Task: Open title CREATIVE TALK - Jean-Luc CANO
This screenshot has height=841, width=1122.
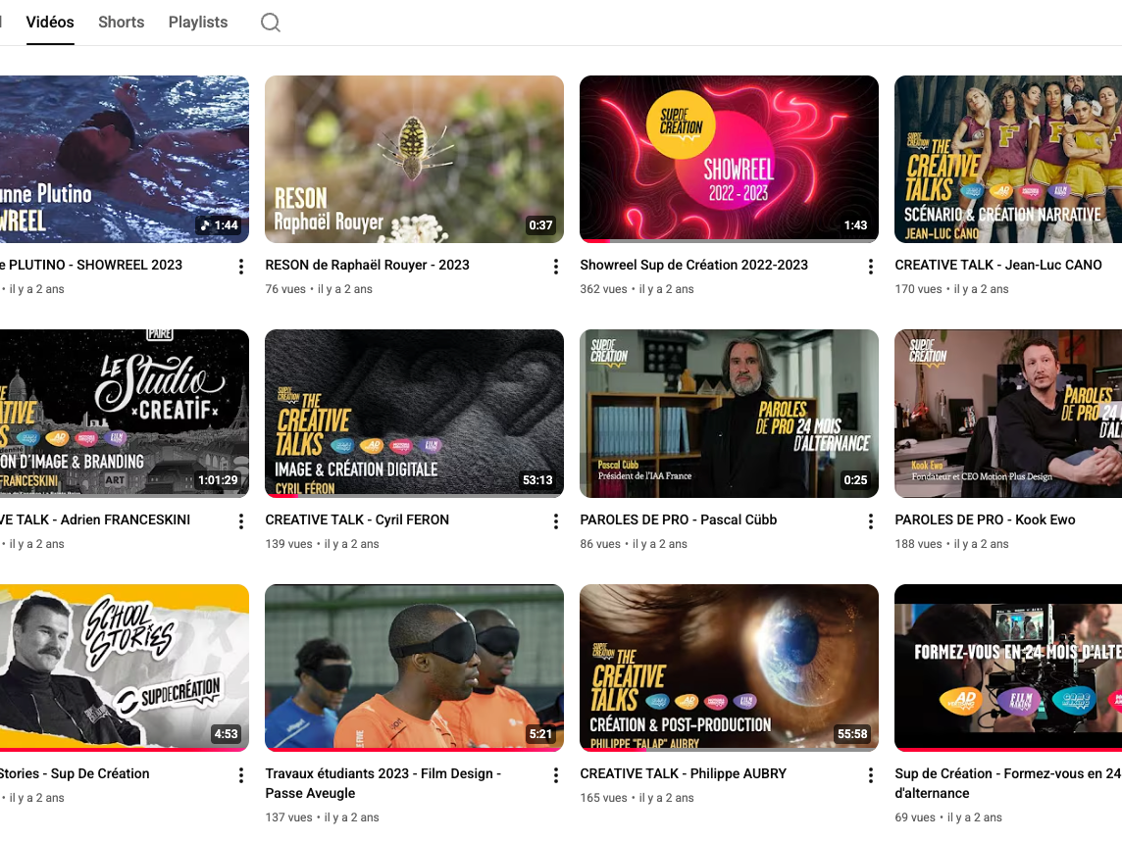Action: (x=998, y=265)
